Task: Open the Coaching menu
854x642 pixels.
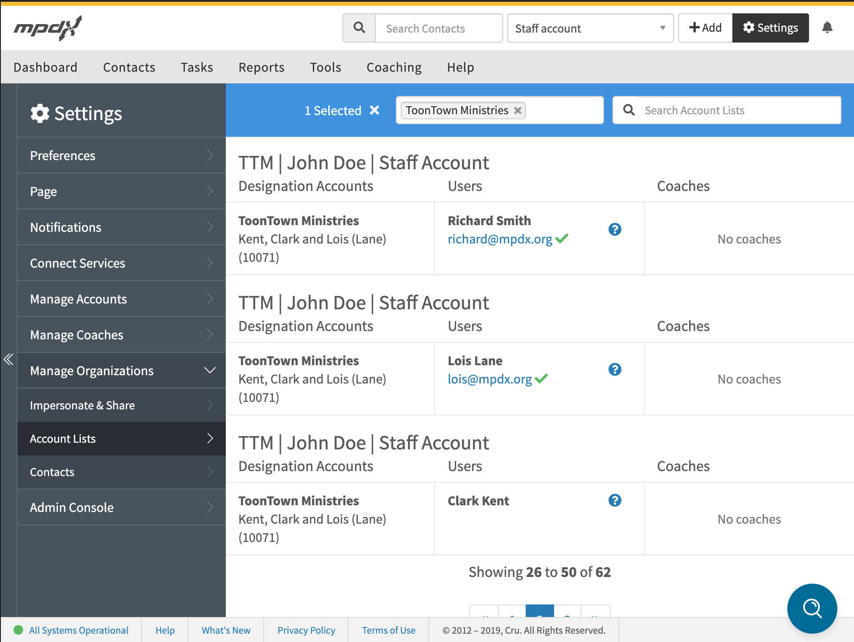Action: [394, 67]
